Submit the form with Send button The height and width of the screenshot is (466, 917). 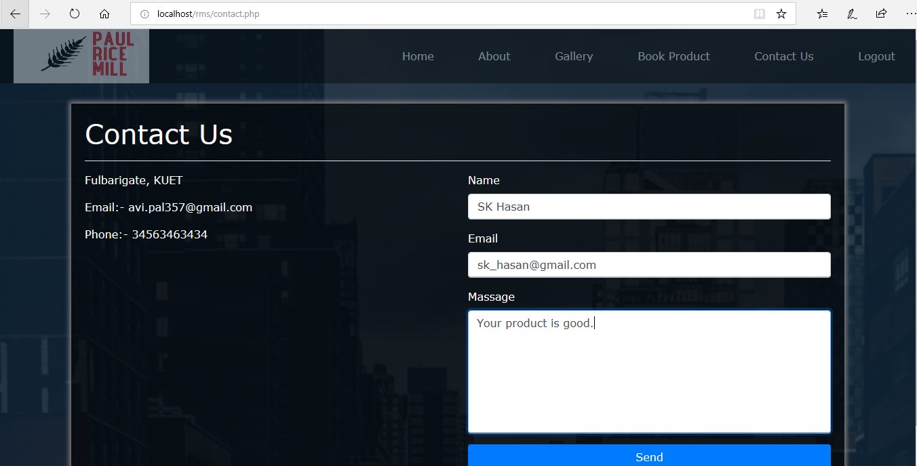(x=649, y=455)
